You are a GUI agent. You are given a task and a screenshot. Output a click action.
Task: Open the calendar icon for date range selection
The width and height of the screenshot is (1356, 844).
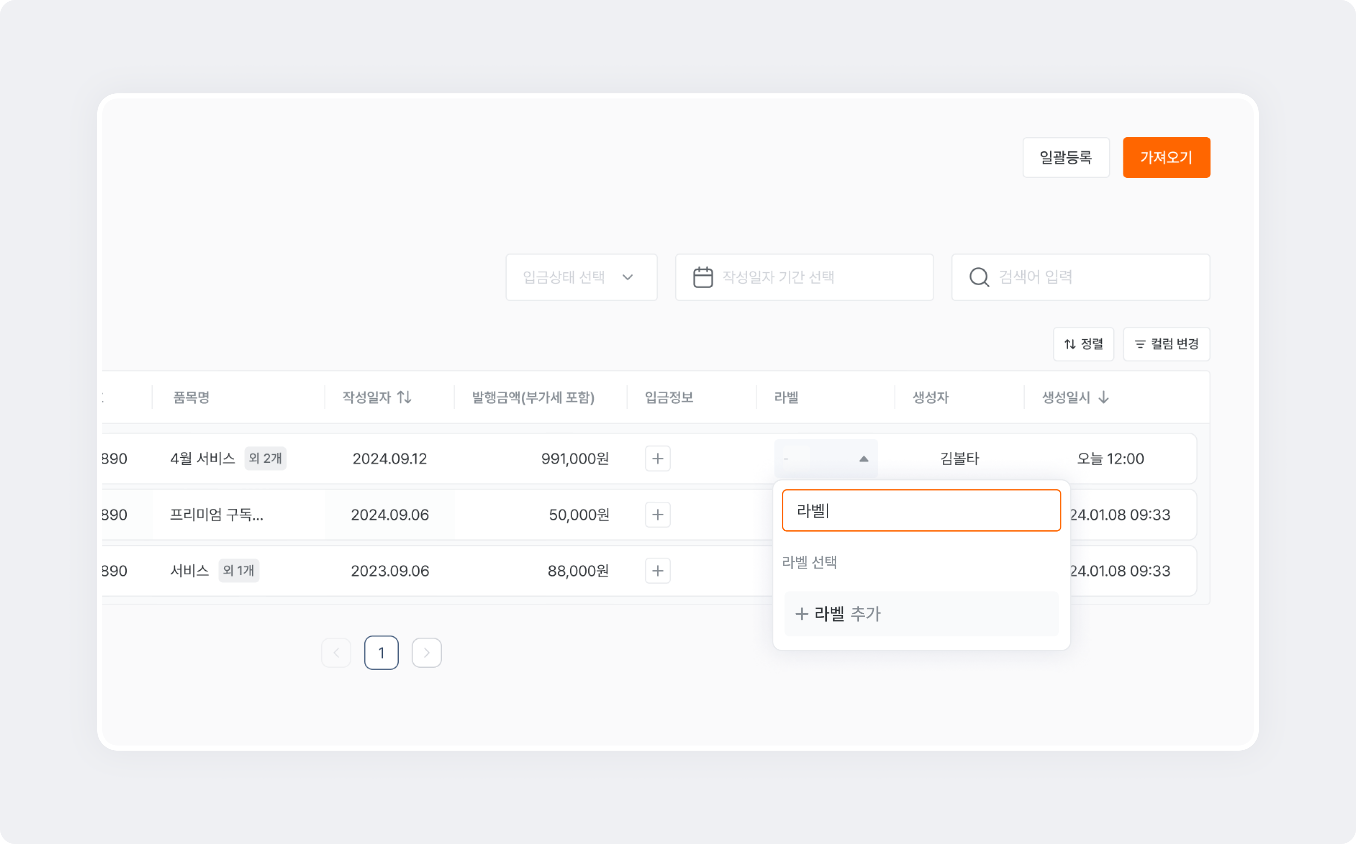pos(702,277)
